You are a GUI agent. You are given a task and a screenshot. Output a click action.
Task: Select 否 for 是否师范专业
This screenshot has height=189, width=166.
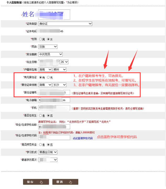tap(48, 145)
